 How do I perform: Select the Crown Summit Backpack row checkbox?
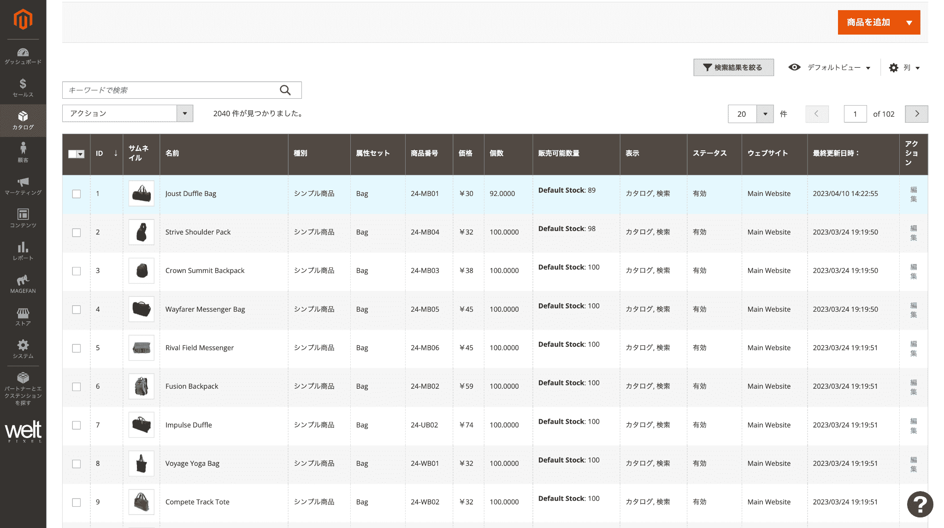pyautogui.click(x=77, y=271)
